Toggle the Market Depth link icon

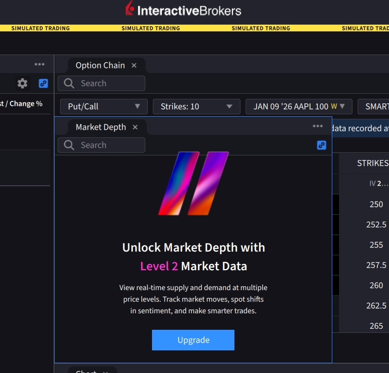pos(322,145)
